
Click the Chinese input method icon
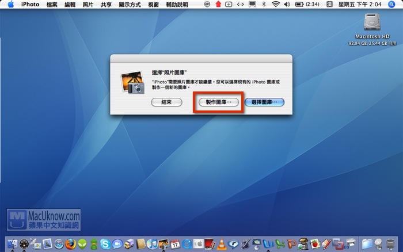[x=329, y=4]
